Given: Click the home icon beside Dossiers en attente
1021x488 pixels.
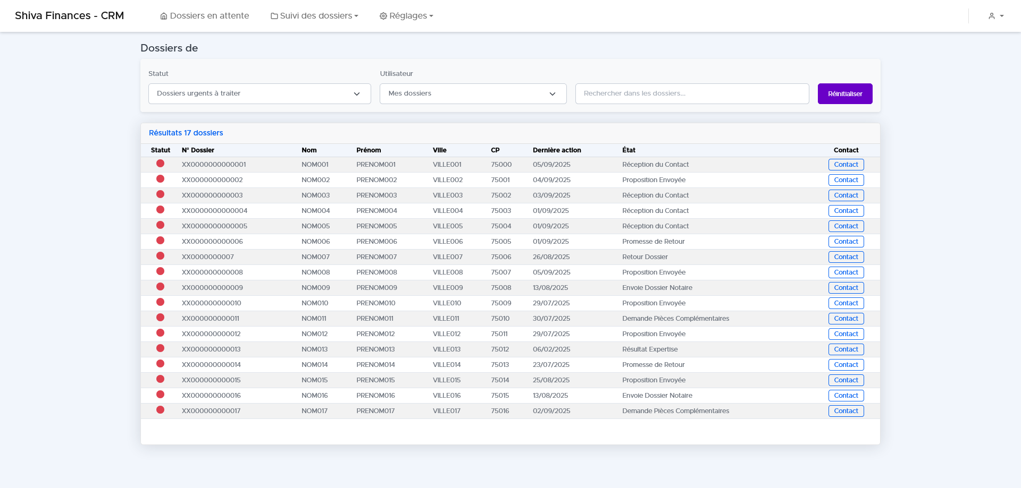Looking at the screenshot, I should [x=164, y=16].
